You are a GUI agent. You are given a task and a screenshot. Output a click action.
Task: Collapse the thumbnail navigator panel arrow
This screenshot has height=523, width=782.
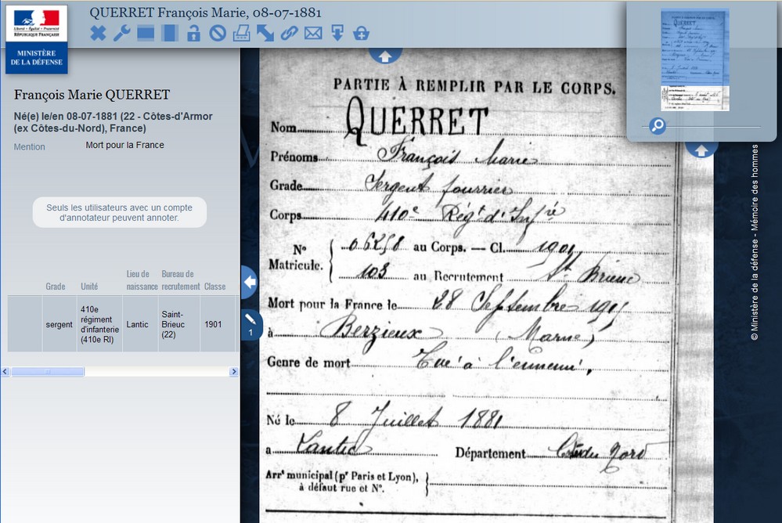(x=701, y=149)
